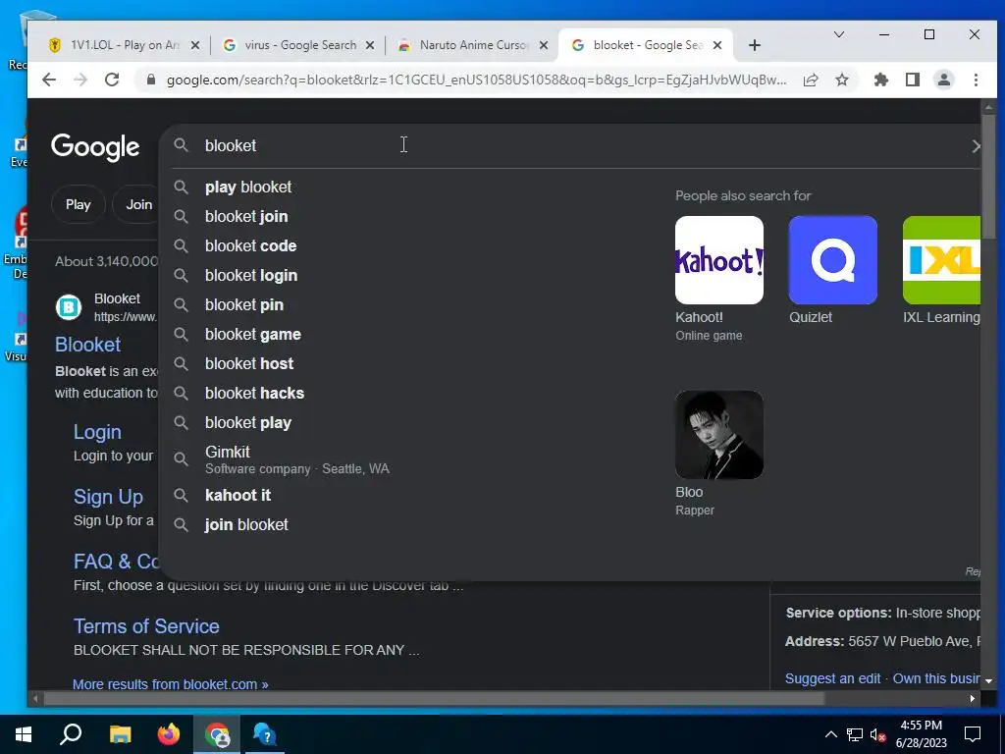Open the Chrome profile avatar
The height and width of the screenshot is (754, 1005).
(x=944, y=80)
